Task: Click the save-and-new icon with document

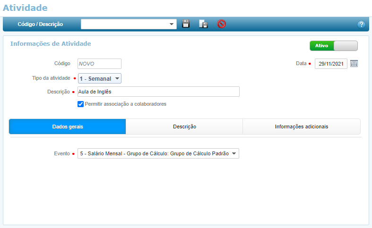Action: point(203,24)
